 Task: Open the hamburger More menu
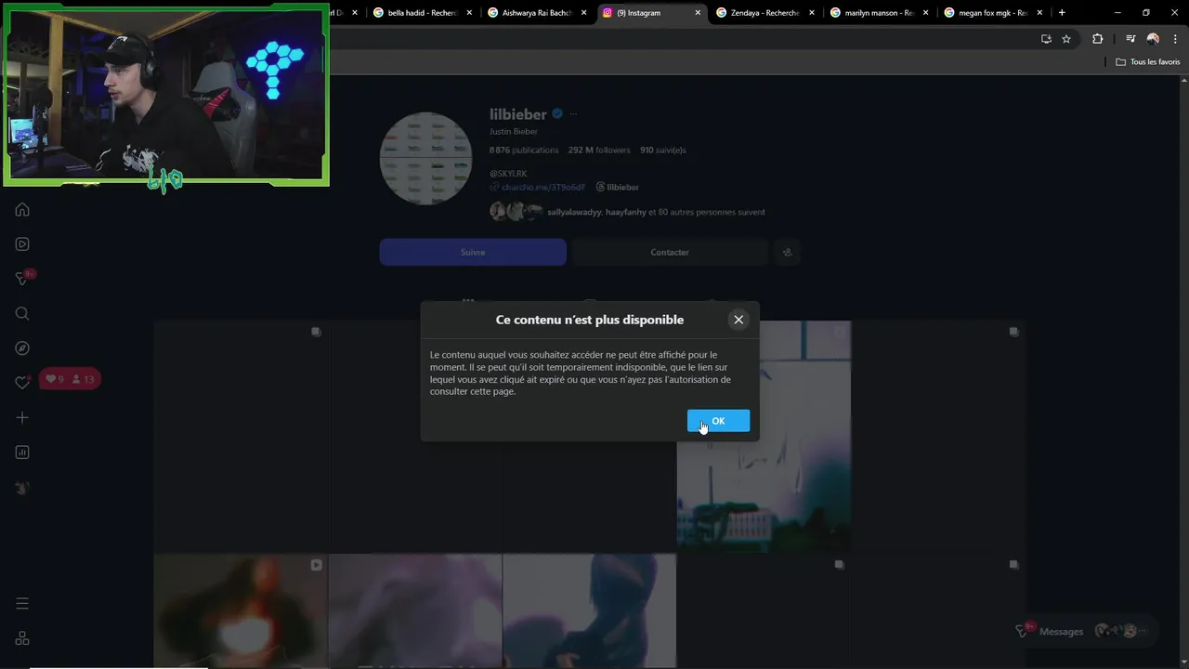point(22,603)
